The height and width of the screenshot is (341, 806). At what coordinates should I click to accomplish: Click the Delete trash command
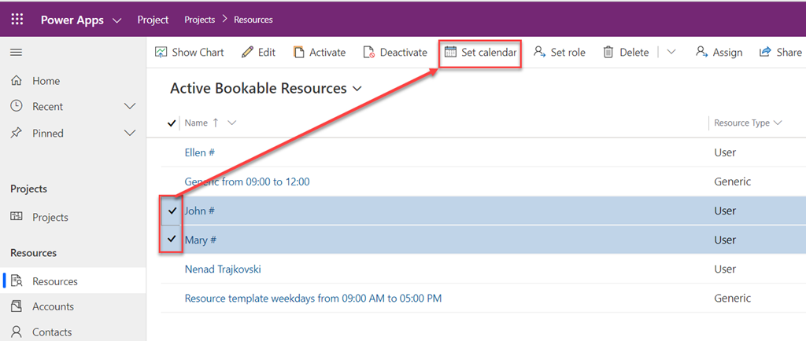[626, 52]
